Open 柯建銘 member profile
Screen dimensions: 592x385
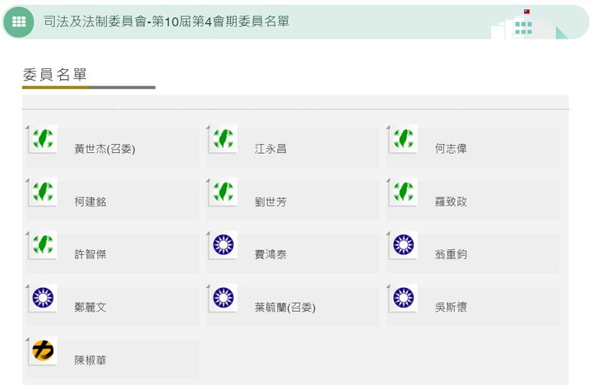point(90,202)
